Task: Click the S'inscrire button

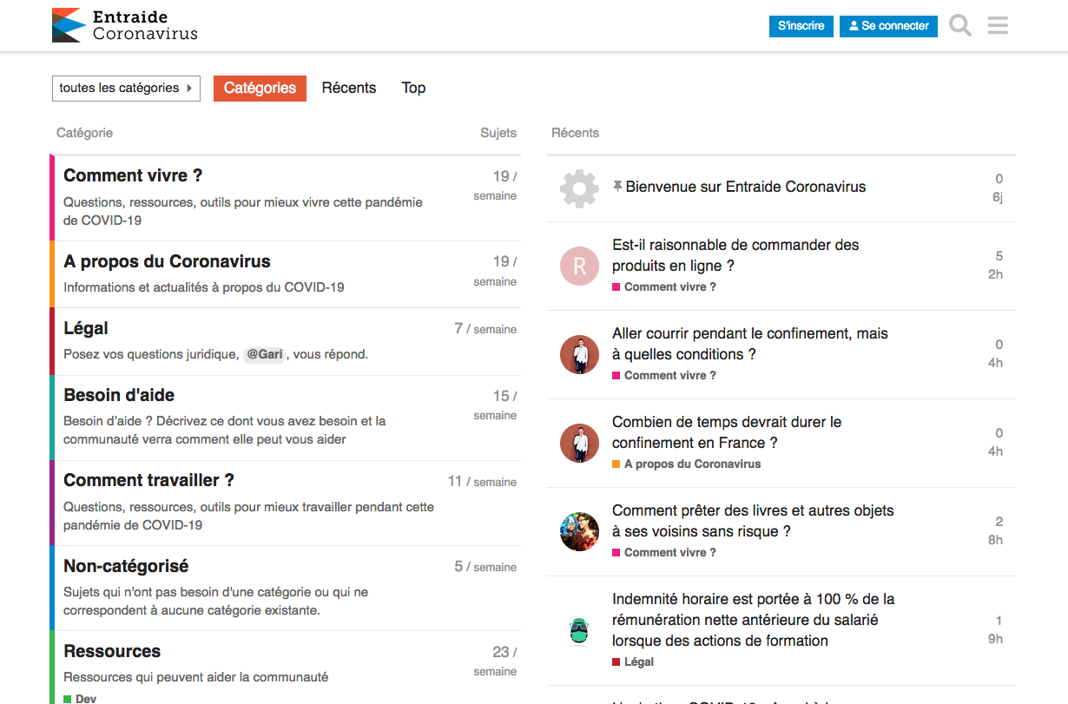Action: [801, 26]
